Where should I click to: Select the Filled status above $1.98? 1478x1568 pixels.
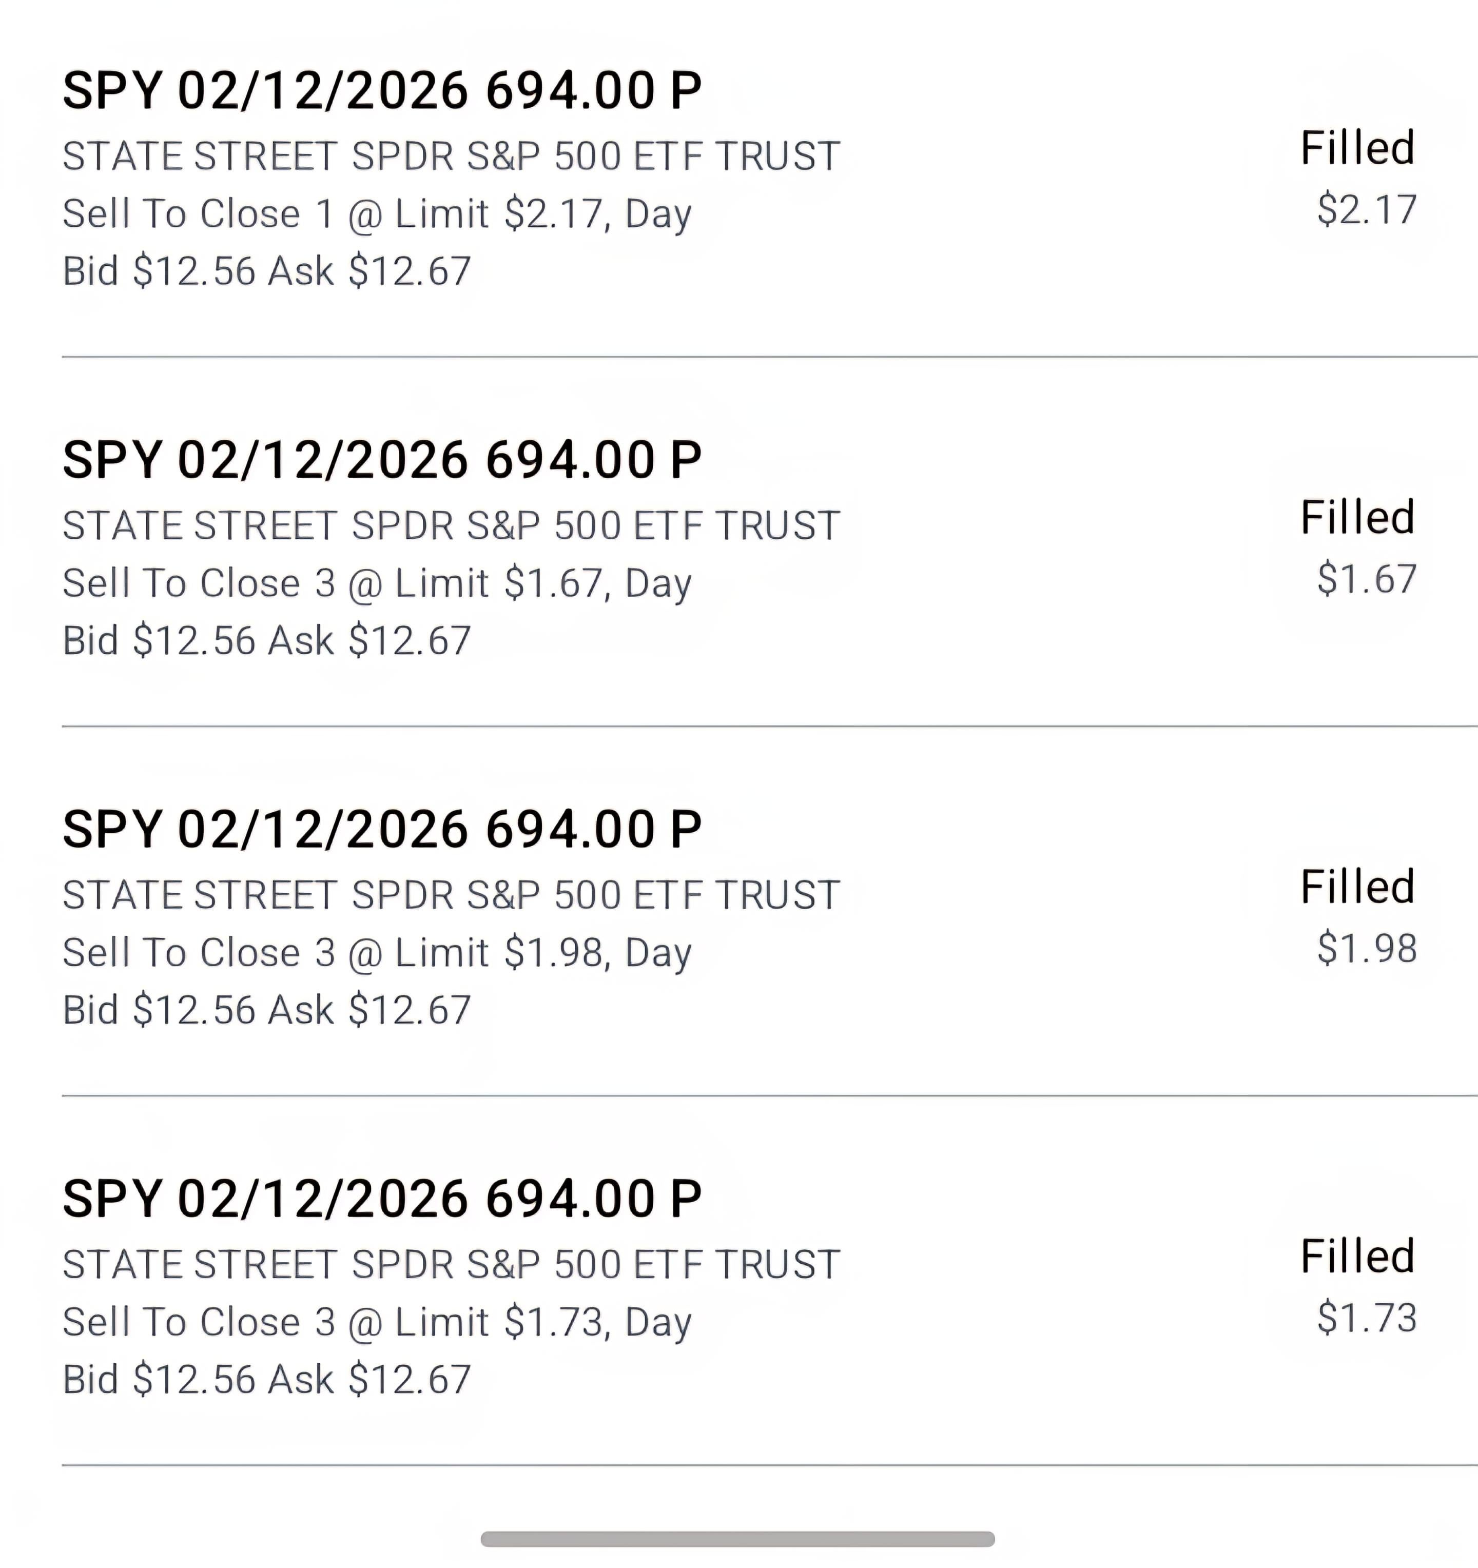pyautogui.click(x=1356, y=887)
